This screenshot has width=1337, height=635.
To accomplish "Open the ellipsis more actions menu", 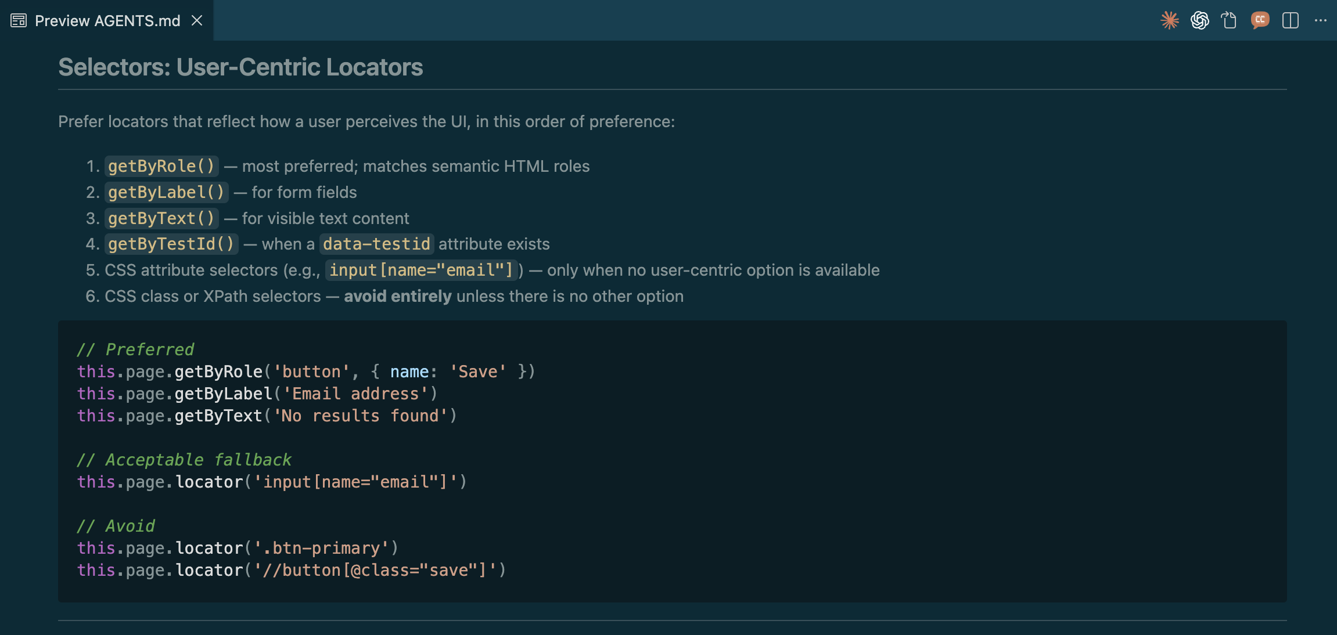I will click(1321, 20).
